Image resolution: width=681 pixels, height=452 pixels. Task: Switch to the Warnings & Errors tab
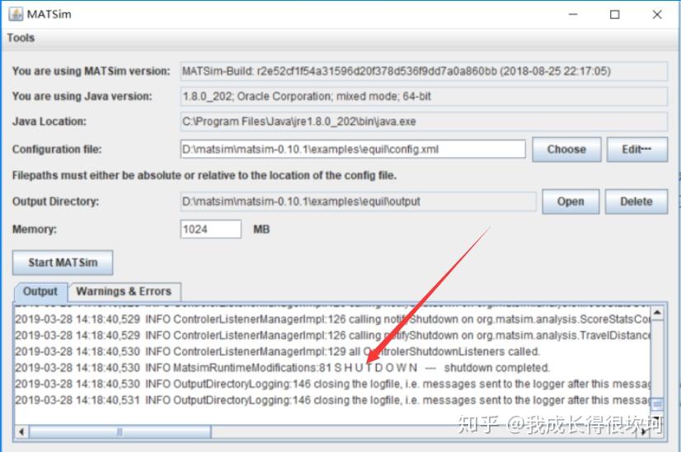(x=124, y=291)
